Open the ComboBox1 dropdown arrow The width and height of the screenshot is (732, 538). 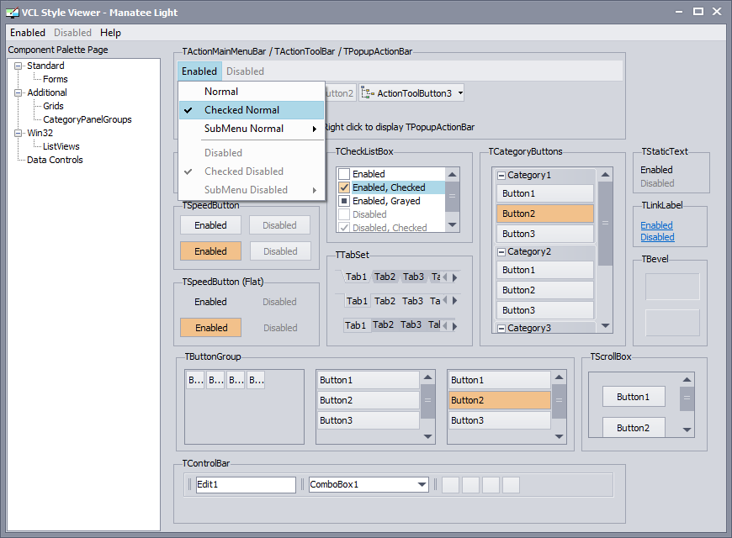pos(422,484)
